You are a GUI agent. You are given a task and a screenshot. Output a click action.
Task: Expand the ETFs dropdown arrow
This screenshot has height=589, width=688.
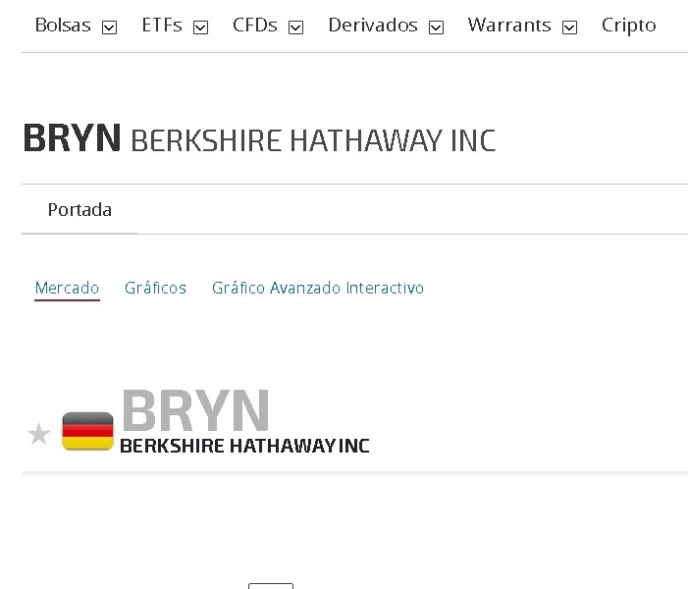201,27
